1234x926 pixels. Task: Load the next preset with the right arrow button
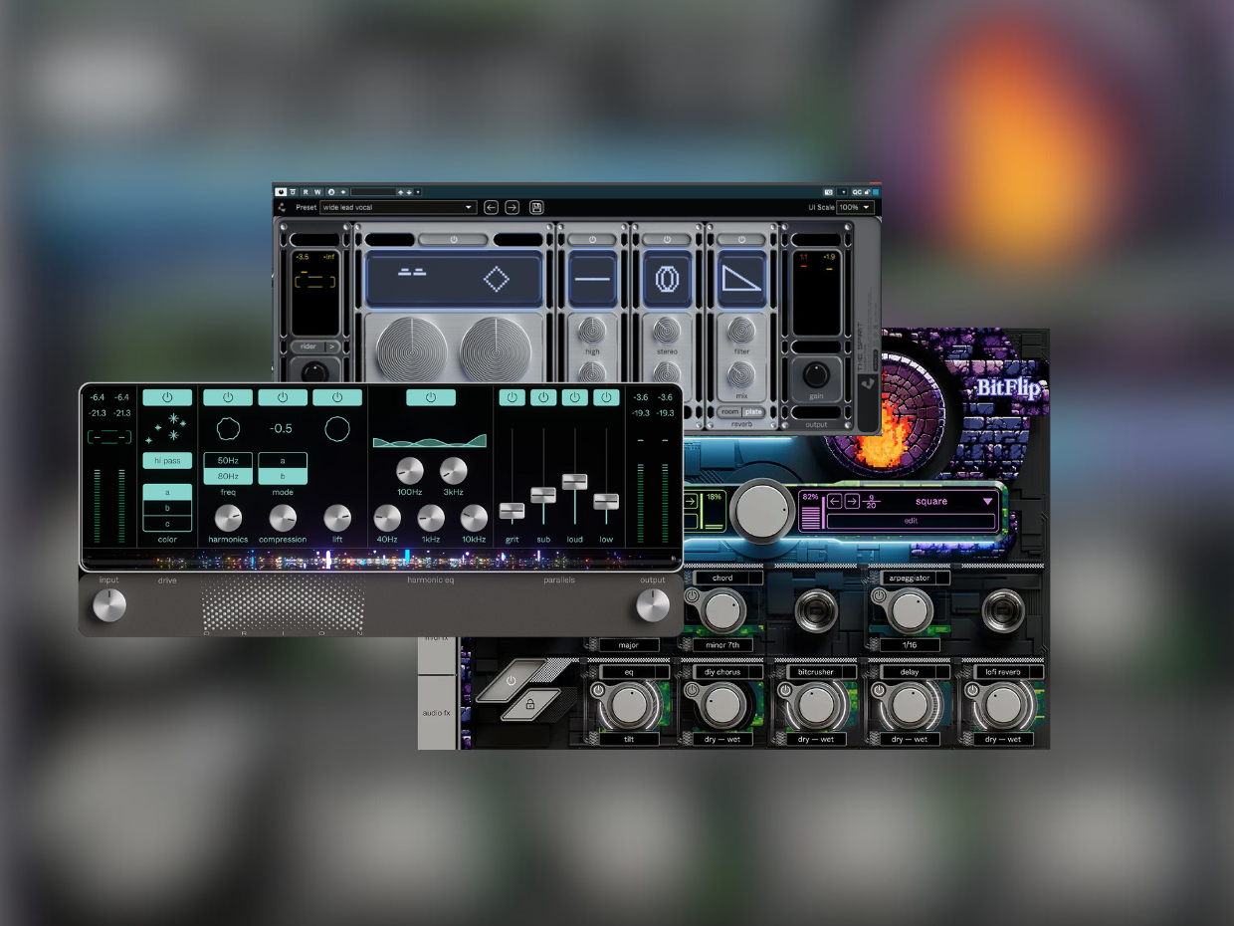tap(512, 207)
